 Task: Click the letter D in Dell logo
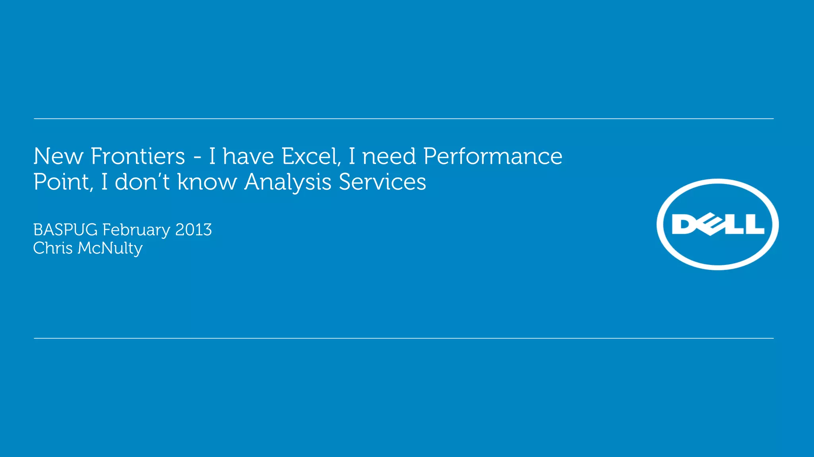click(684, 225)
